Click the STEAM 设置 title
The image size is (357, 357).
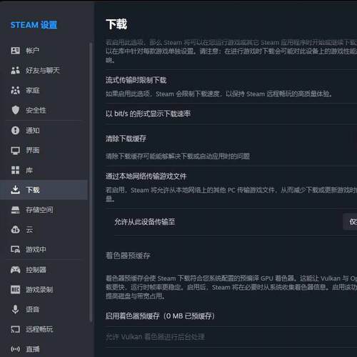coord(34,25)
